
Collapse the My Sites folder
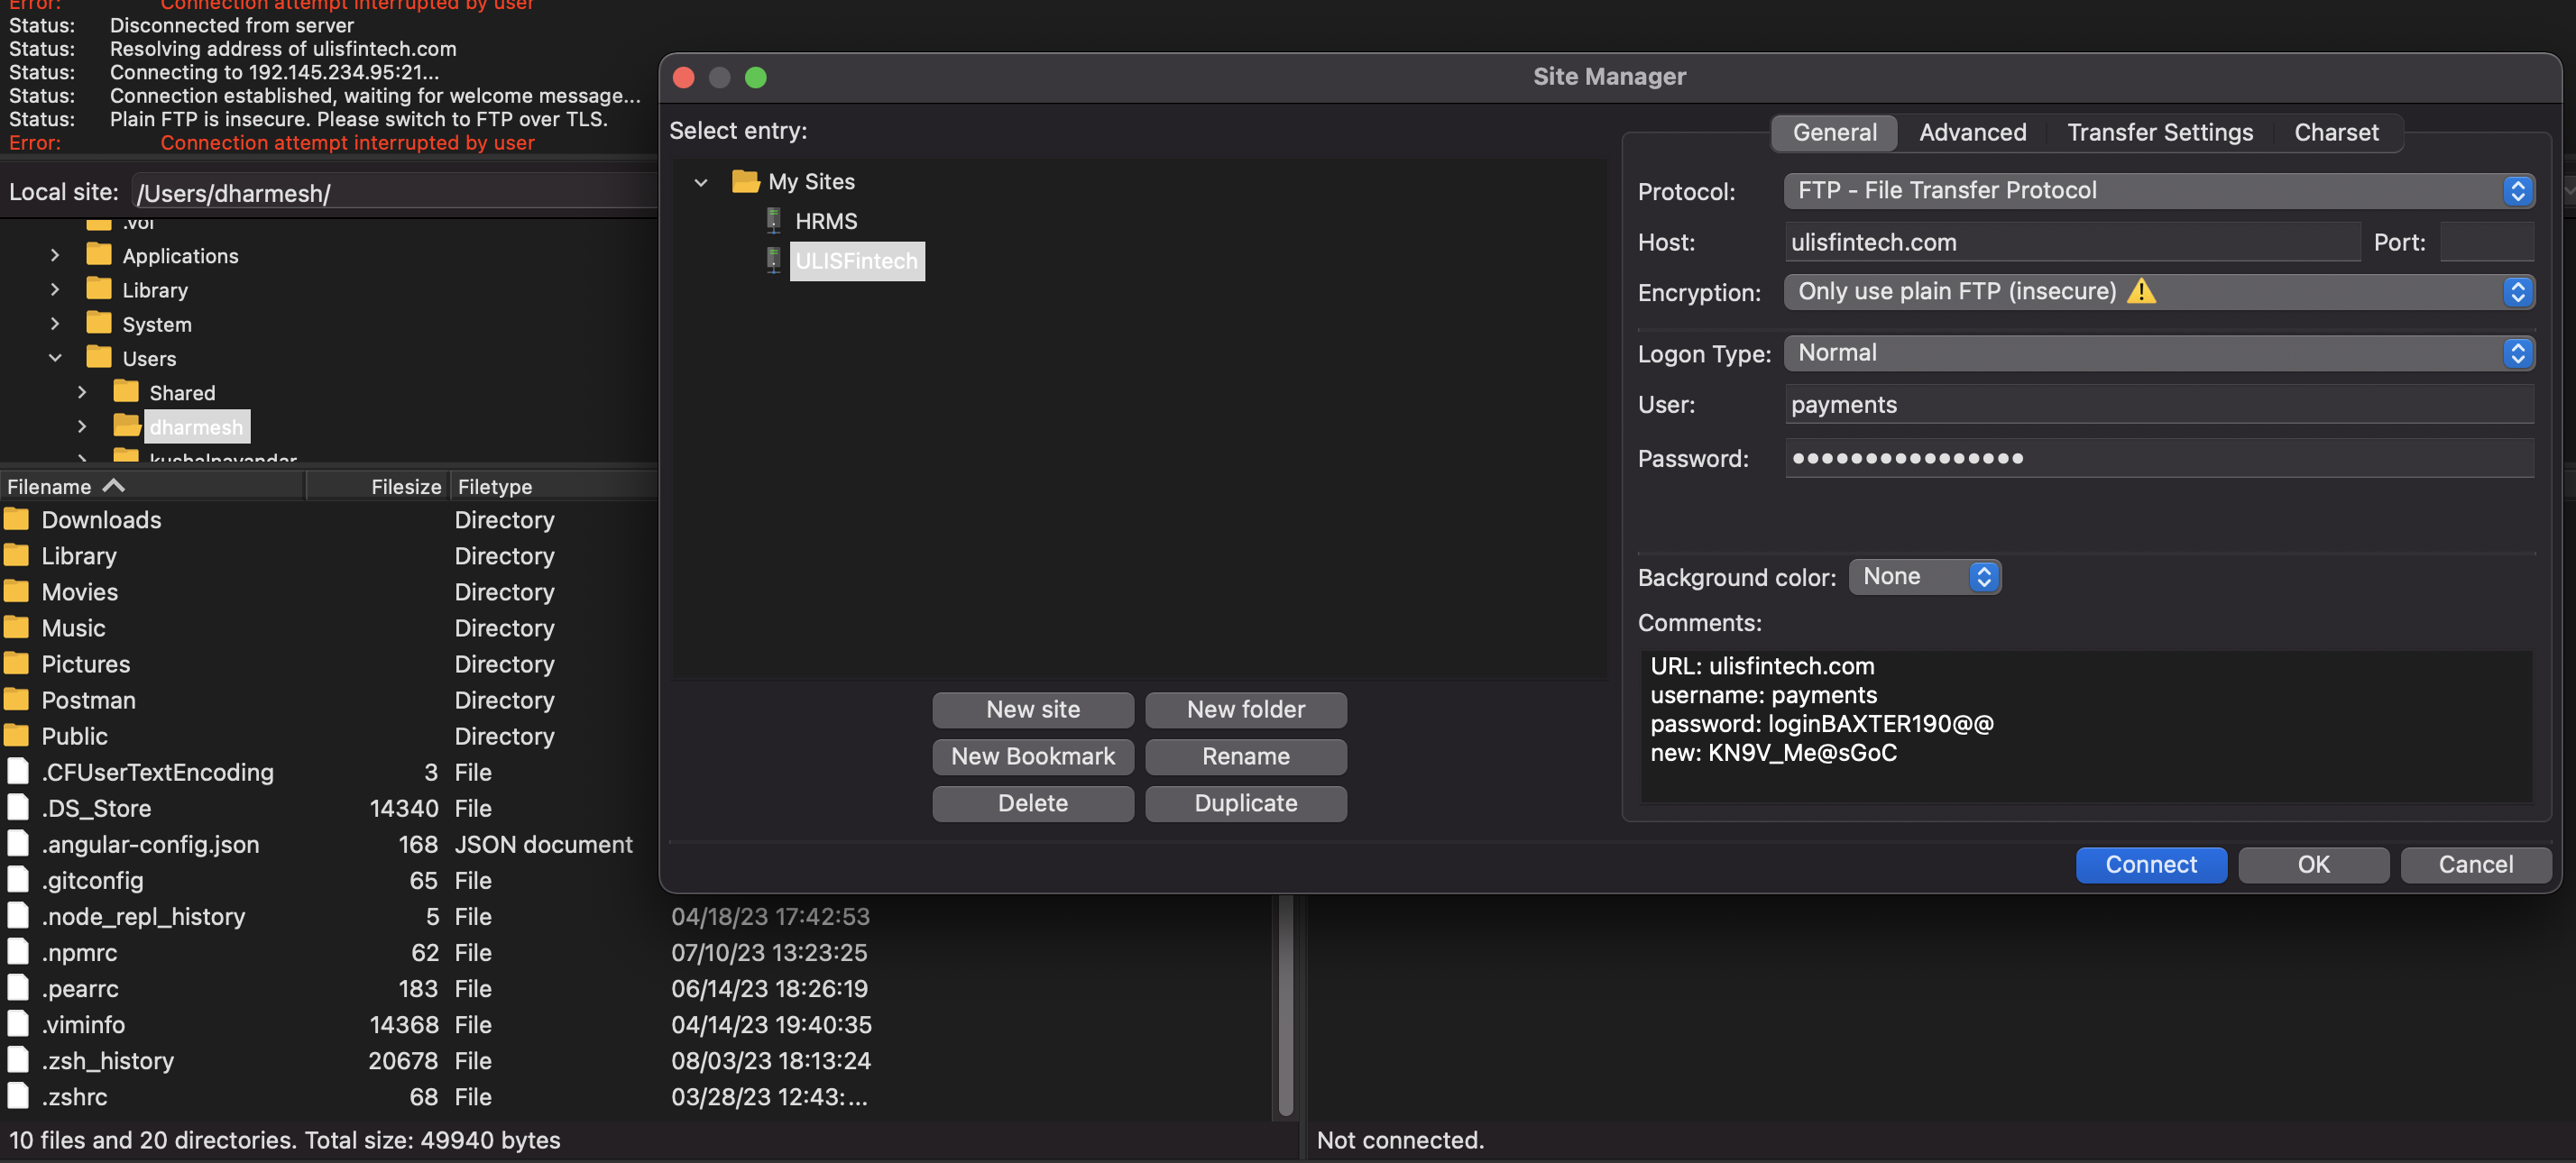click(701, 183)
